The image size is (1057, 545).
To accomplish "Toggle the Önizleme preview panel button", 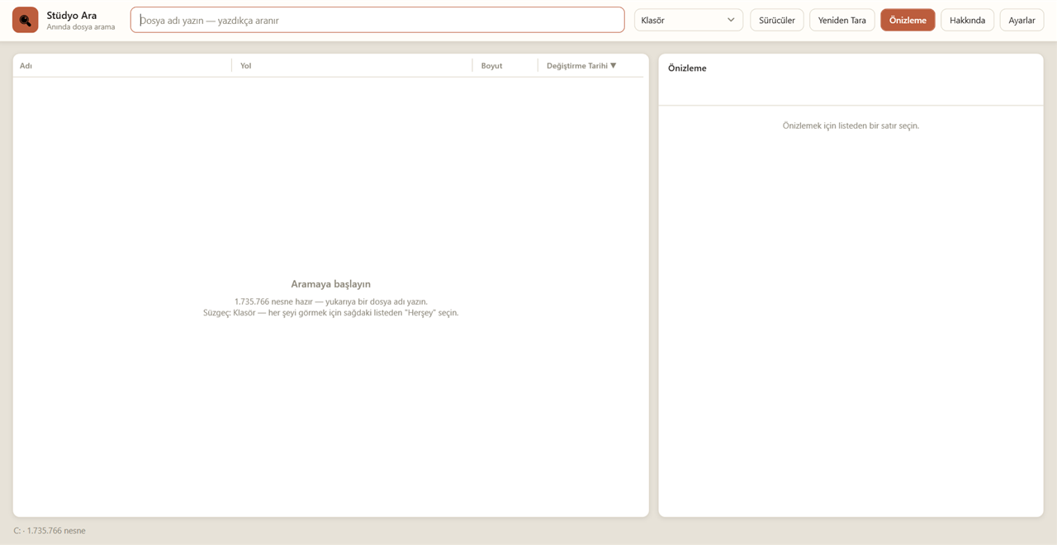I will [908, 20].
